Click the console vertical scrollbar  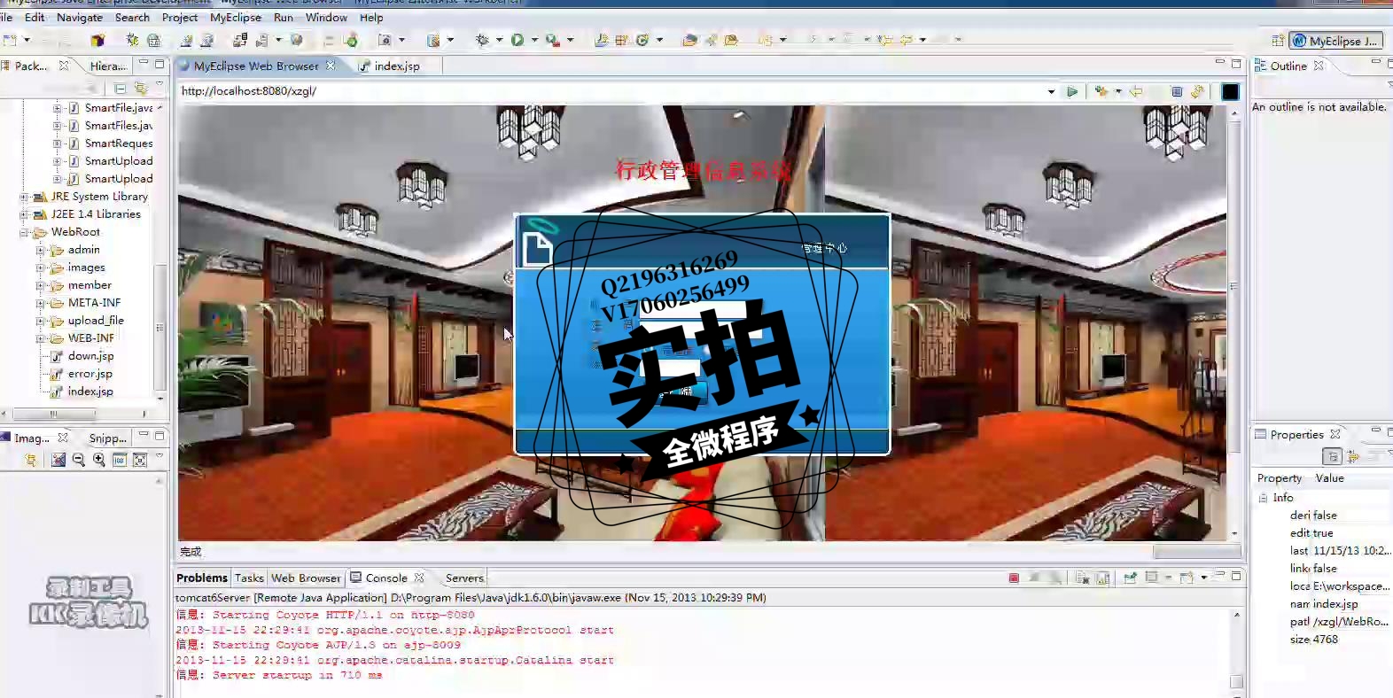pyautogui.click(x=1236, y=682)
